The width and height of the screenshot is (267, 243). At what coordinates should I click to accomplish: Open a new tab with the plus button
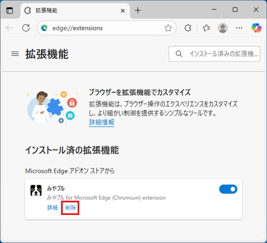[137, 10]
